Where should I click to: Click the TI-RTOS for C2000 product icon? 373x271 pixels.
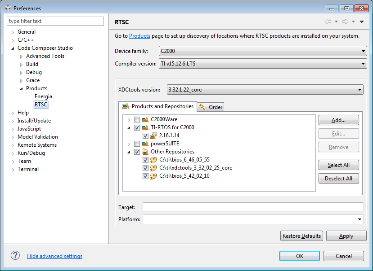[x=145, y=127]
